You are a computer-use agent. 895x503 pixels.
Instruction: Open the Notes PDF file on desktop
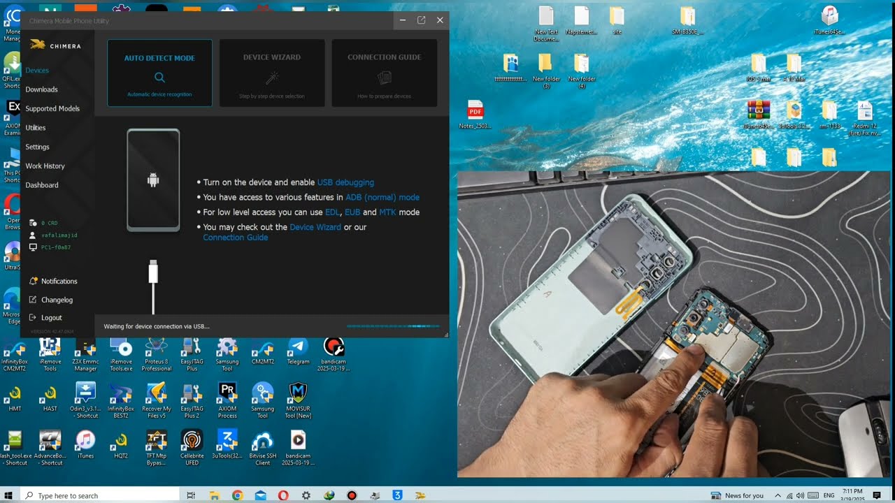[475, 115]
